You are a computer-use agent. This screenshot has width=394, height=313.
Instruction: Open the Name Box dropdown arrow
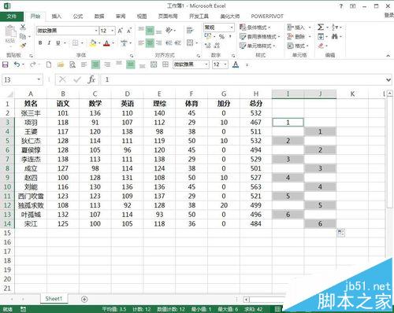[39, 79]
